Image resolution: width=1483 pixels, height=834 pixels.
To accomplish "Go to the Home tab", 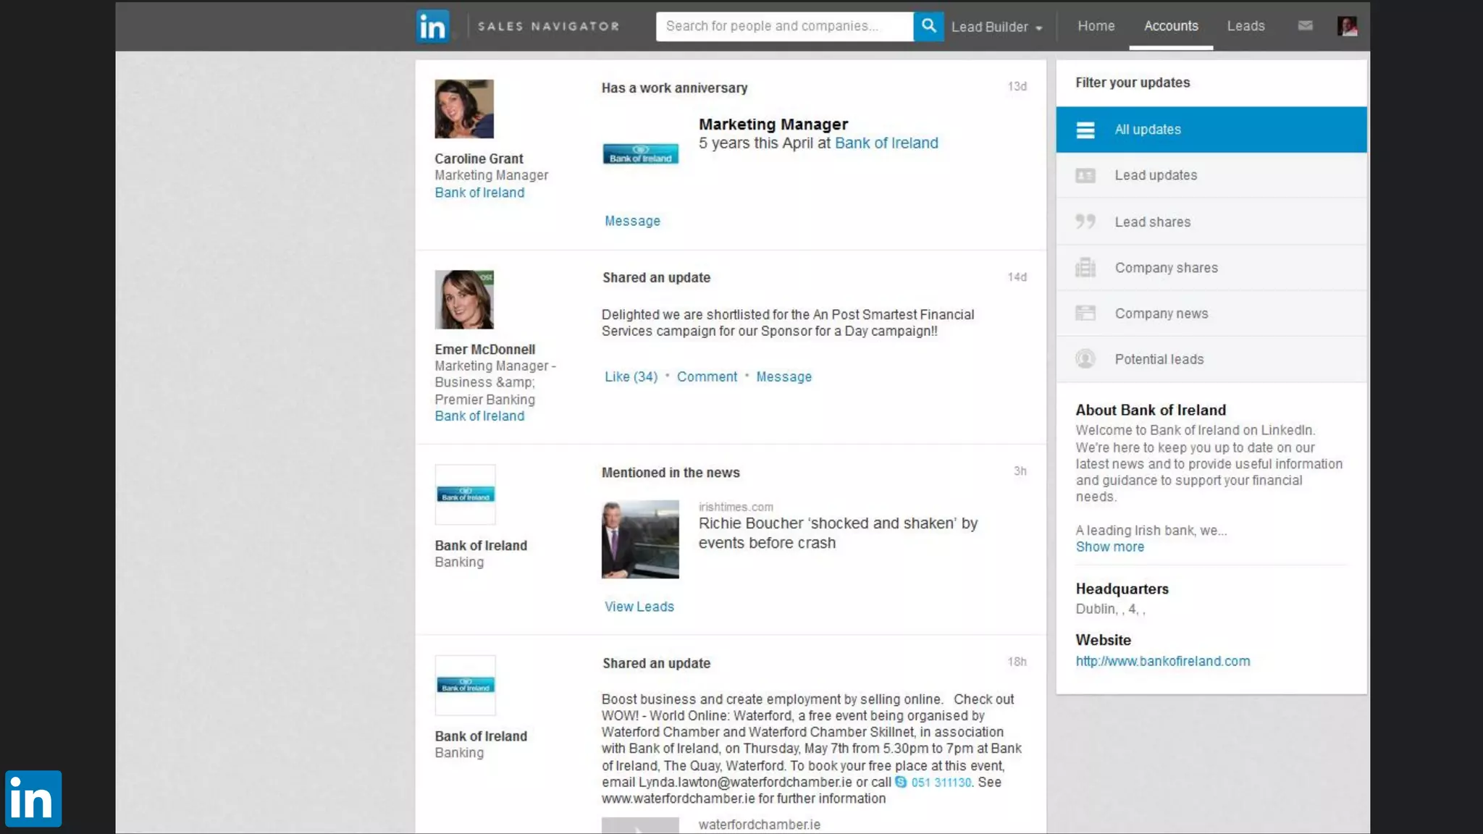I will tap(1096, 26).
